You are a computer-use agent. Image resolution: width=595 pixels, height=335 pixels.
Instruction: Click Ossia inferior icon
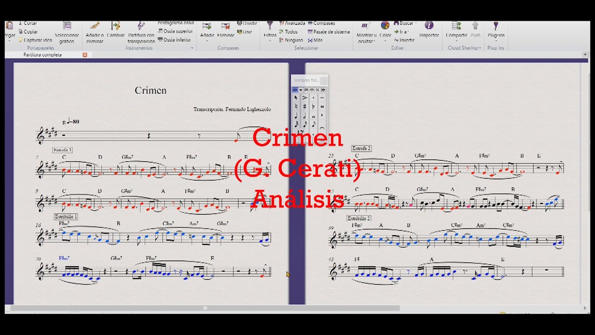click(160, 39)
